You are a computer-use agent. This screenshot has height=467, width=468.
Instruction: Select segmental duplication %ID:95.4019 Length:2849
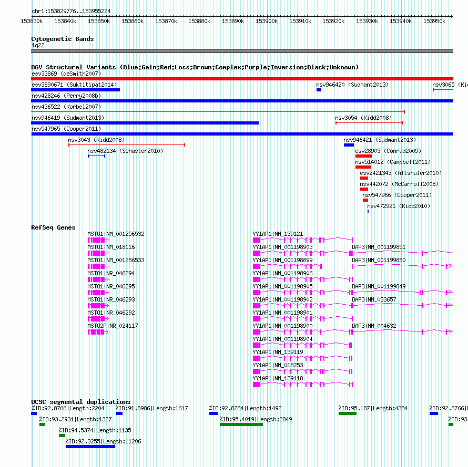(x=241, y=424)
